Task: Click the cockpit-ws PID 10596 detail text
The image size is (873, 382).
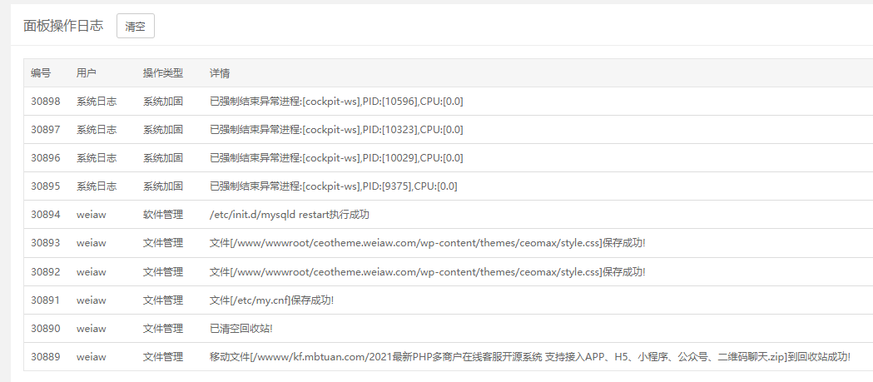Action: pyautogui.click(x=336, y=102)
